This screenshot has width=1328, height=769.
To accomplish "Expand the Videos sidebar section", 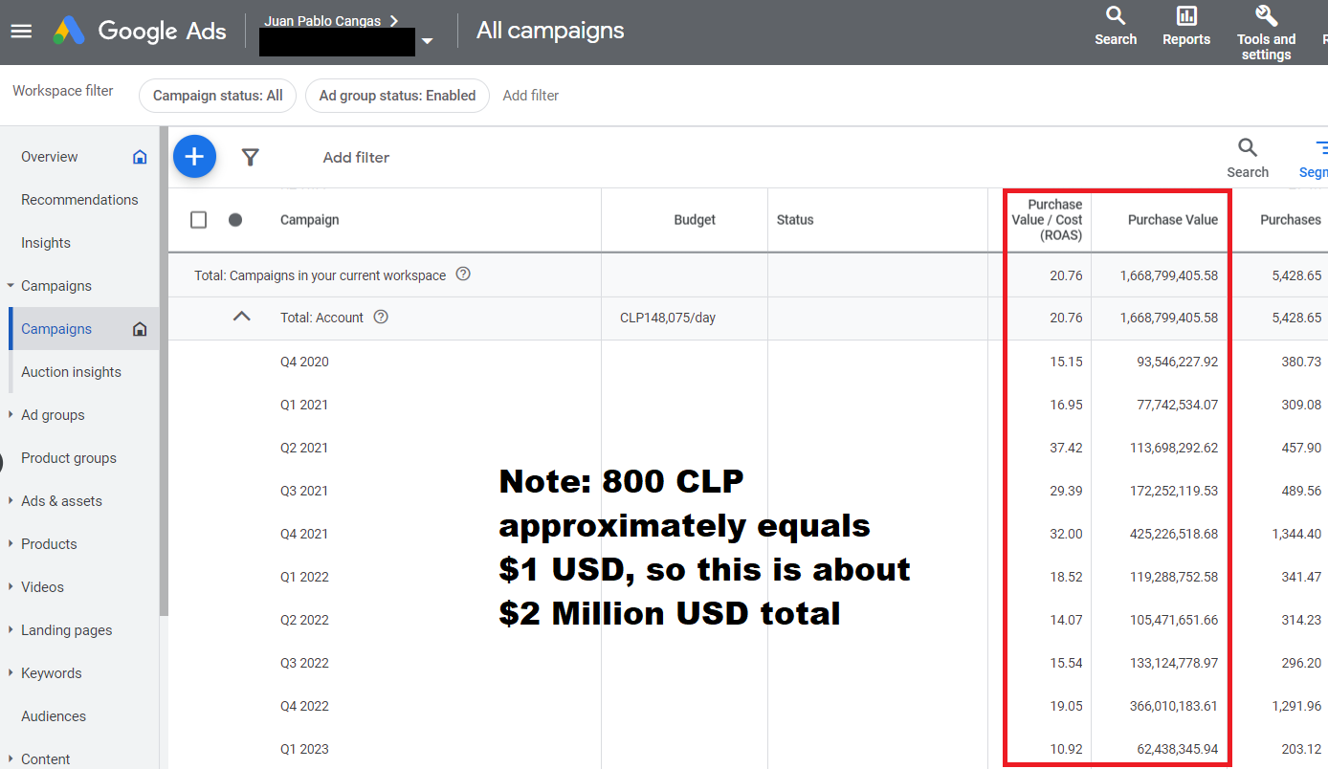I will 10,587.
